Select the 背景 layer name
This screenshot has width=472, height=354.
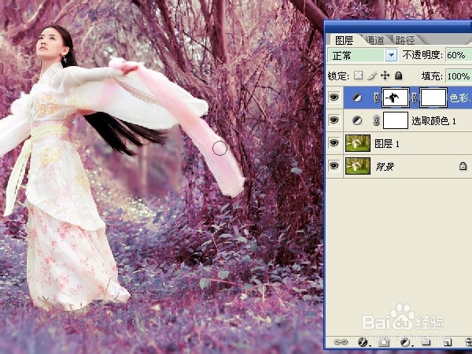(385, 167)
